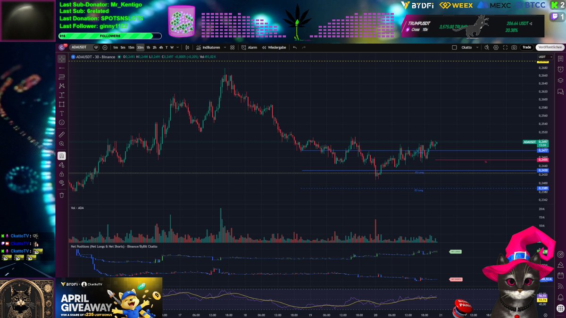Image resolution: width=566 pixels, height=318 pixels.
Task: Toggle stay in drawing mode
Action: pyautogui.click(x=62, y=165)
